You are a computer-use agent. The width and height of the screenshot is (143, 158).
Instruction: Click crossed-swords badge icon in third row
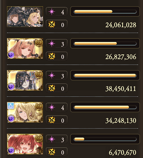pyautogui.click(x=52, y=88)
